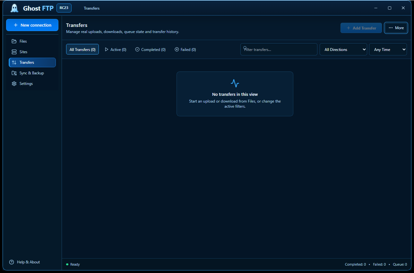Minimize the Ghost FTP window

click(376, 8)
